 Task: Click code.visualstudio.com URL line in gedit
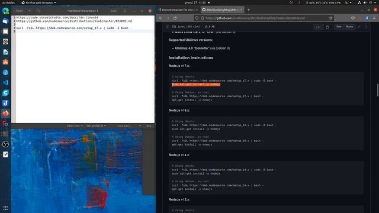tap(57, 18)
